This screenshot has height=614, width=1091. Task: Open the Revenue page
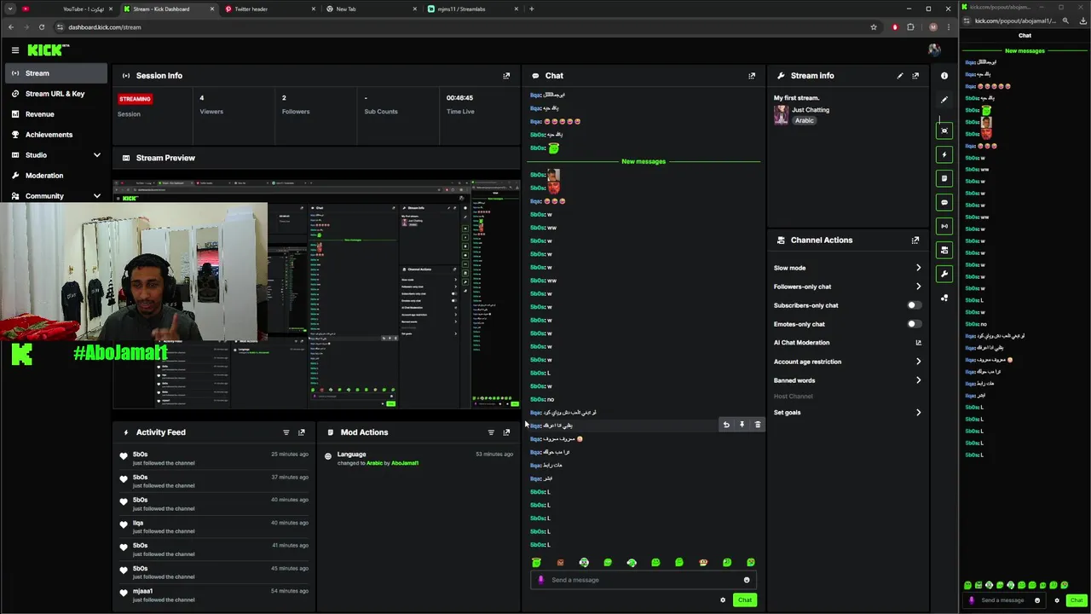56,114
